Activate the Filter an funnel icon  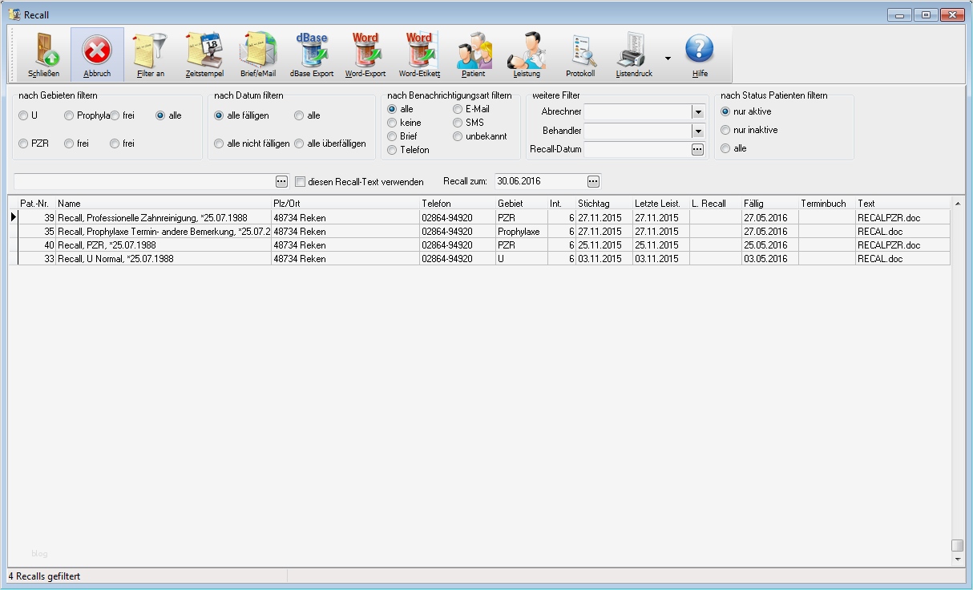coord(150,51)
